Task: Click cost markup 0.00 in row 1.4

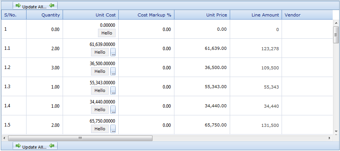Action: click(x=167, y=106)
